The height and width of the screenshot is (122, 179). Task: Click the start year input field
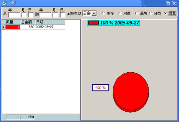[14, 15]
